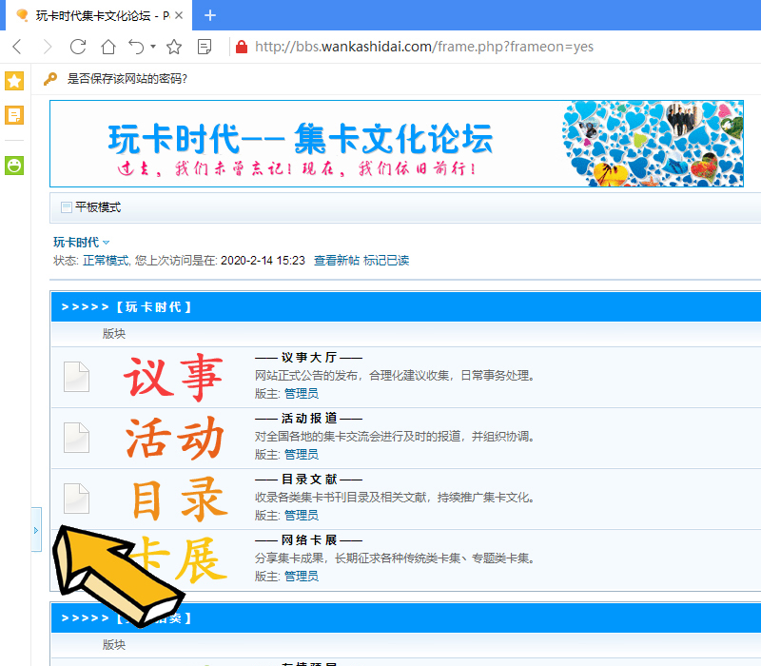Viewport: 761px width, 666px height.
Task: Select the 玩卡时代集卡文化论坛 tab
Action: click(x=95, y=15)
